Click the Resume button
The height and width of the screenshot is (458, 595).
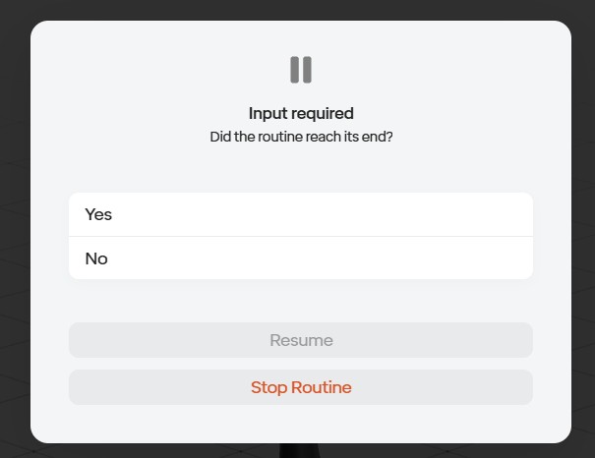(x=301, y=340)
